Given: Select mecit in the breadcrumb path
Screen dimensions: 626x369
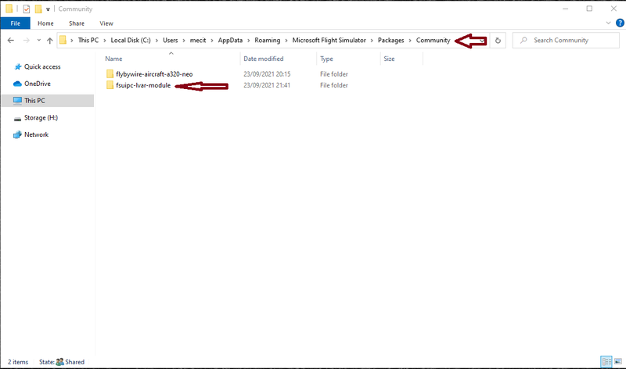Looking at the screenshot, I should click(x=198, y=41).
